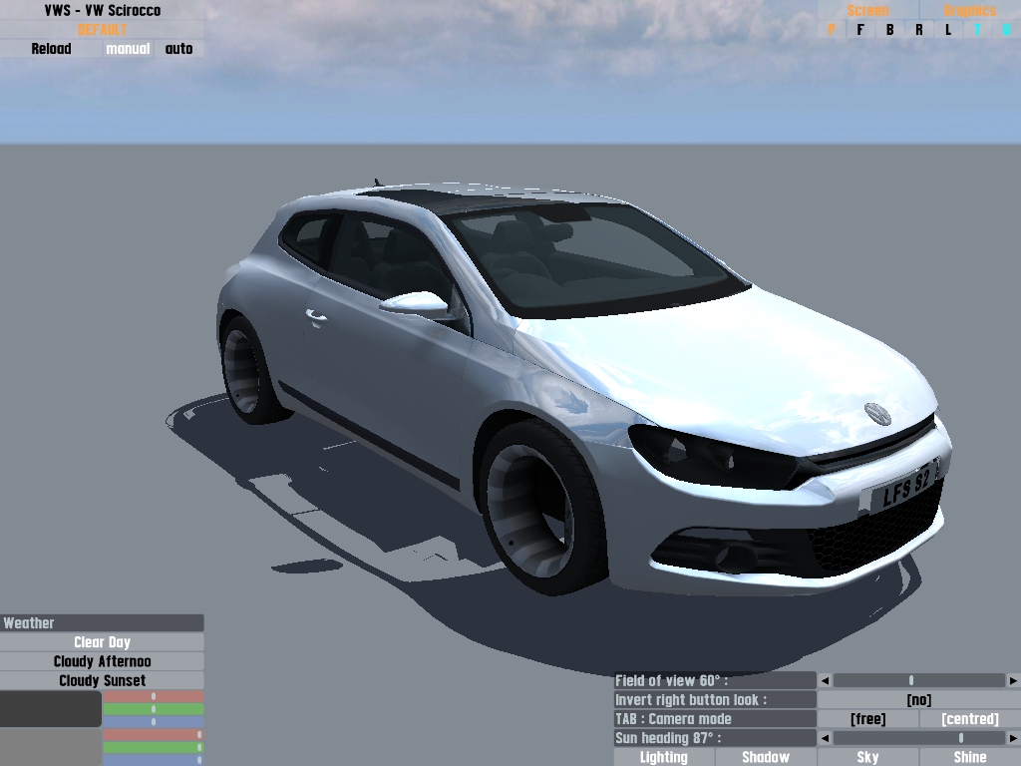Viewport: 1021px width, 766px height.
Task: Click the LFS S2 number plate
Action: click(901, 488)
